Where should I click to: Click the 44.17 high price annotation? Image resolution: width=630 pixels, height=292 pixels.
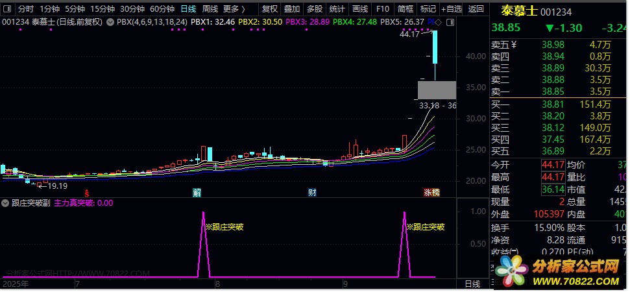tap(409, 34)
